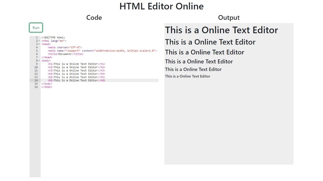Screen dimensions: 323x181
Task: Click the h2 output heading text
Action: pos(210,42)
